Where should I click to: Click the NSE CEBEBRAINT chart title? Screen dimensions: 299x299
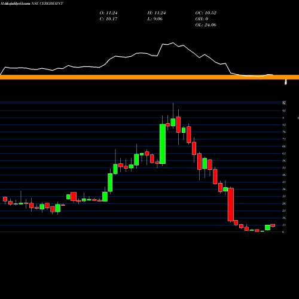tap(47, 4)
